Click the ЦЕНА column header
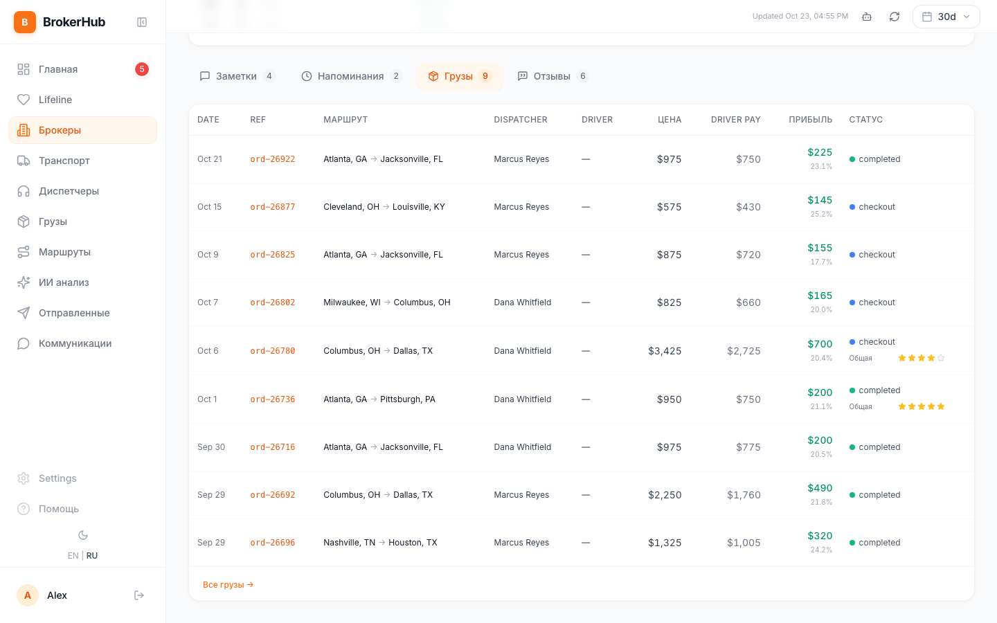This screenshot has width=997, height=623. tap(670, 120)
